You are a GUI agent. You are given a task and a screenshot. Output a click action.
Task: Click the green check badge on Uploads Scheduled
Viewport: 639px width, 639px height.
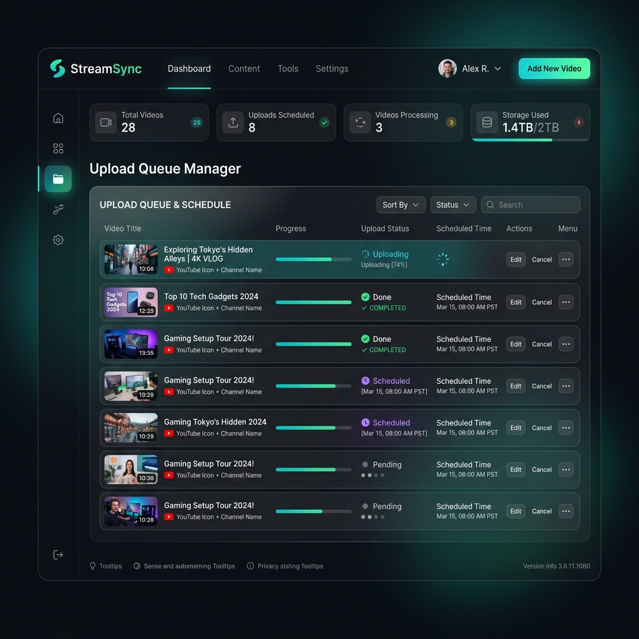point(324,122)
